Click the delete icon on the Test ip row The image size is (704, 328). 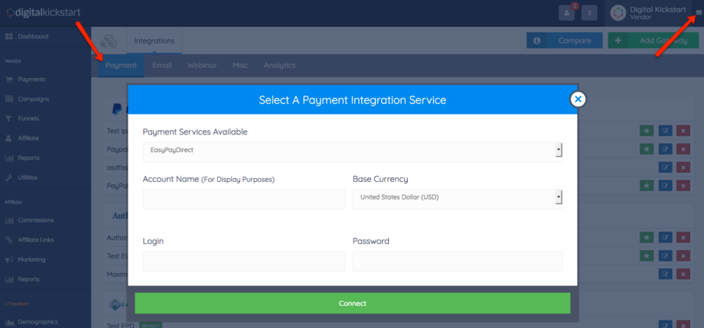[683, 131]
